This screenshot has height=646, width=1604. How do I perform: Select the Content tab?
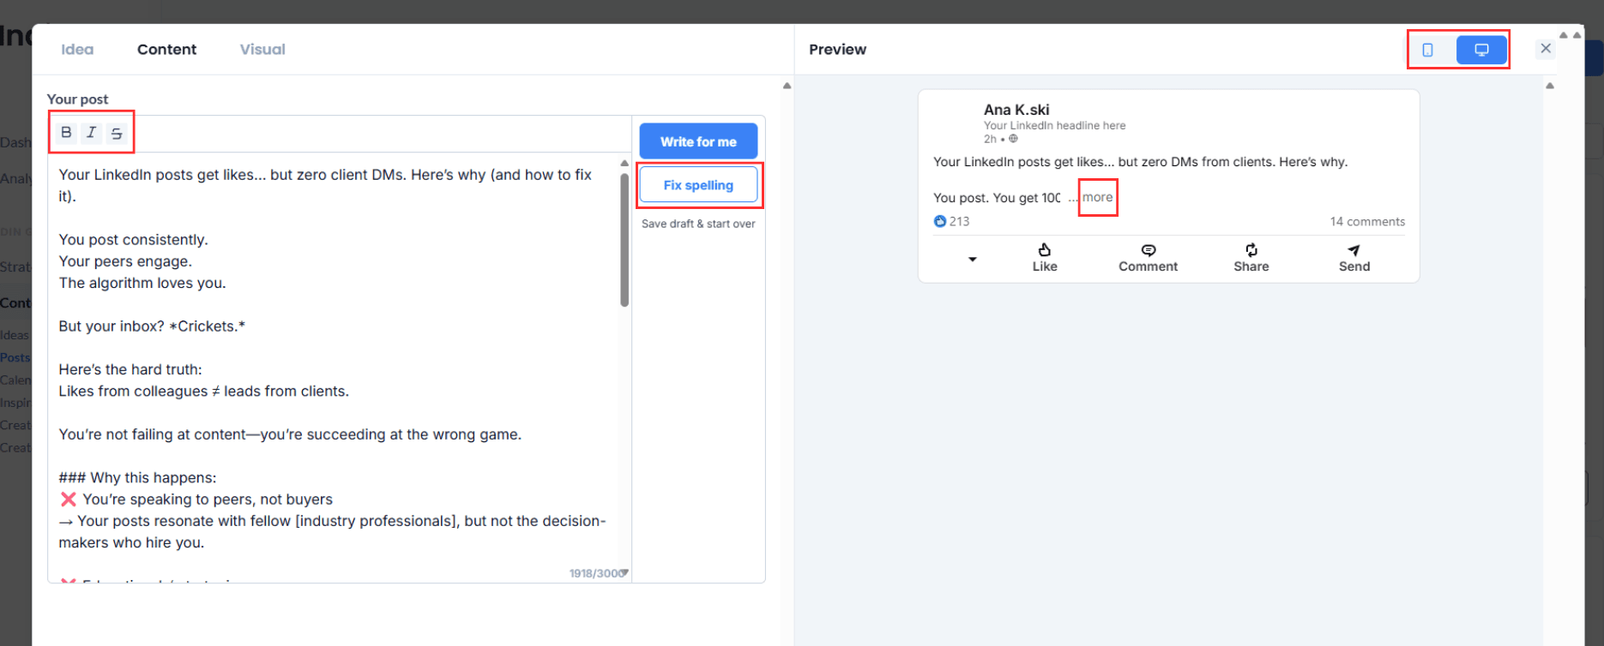166,50
